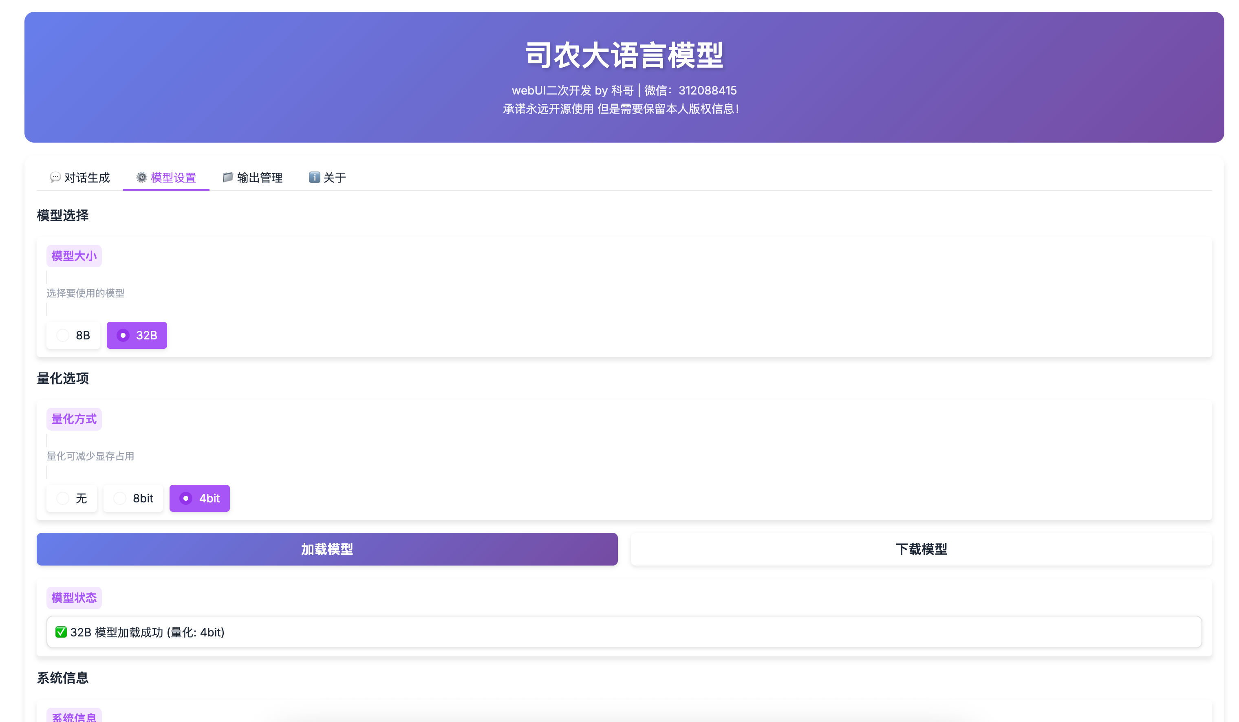This screenshot has width=1239, height=722.
Task: Click the 模型选择 section heading
Action: point(63,215)
